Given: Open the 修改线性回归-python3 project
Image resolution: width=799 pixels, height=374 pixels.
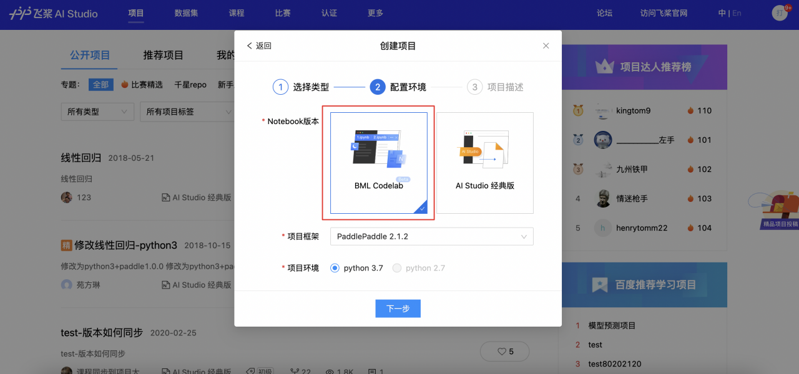Looking at the screenshot, I should pyautogui.click(x=126, y=245).
